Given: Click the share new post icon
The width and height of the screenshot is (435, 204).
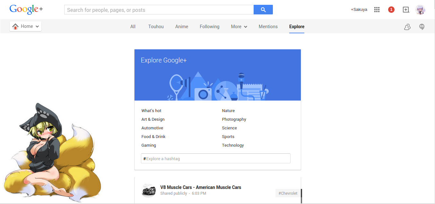Looking at the screenshot, I should click(406, 10).
